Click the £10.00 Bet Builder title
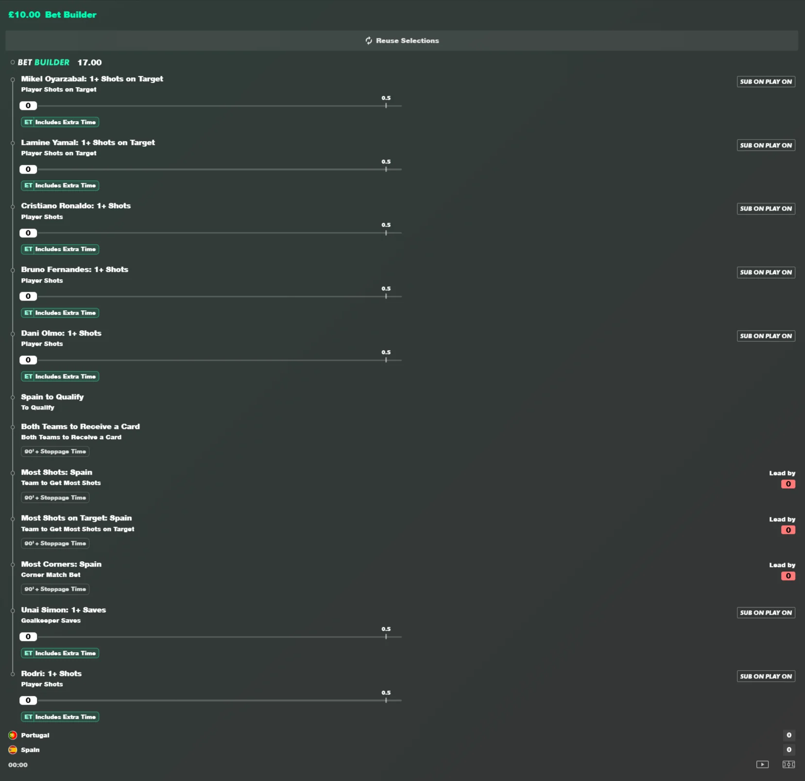This screenshot has width=805, height=781. (52, 15)
